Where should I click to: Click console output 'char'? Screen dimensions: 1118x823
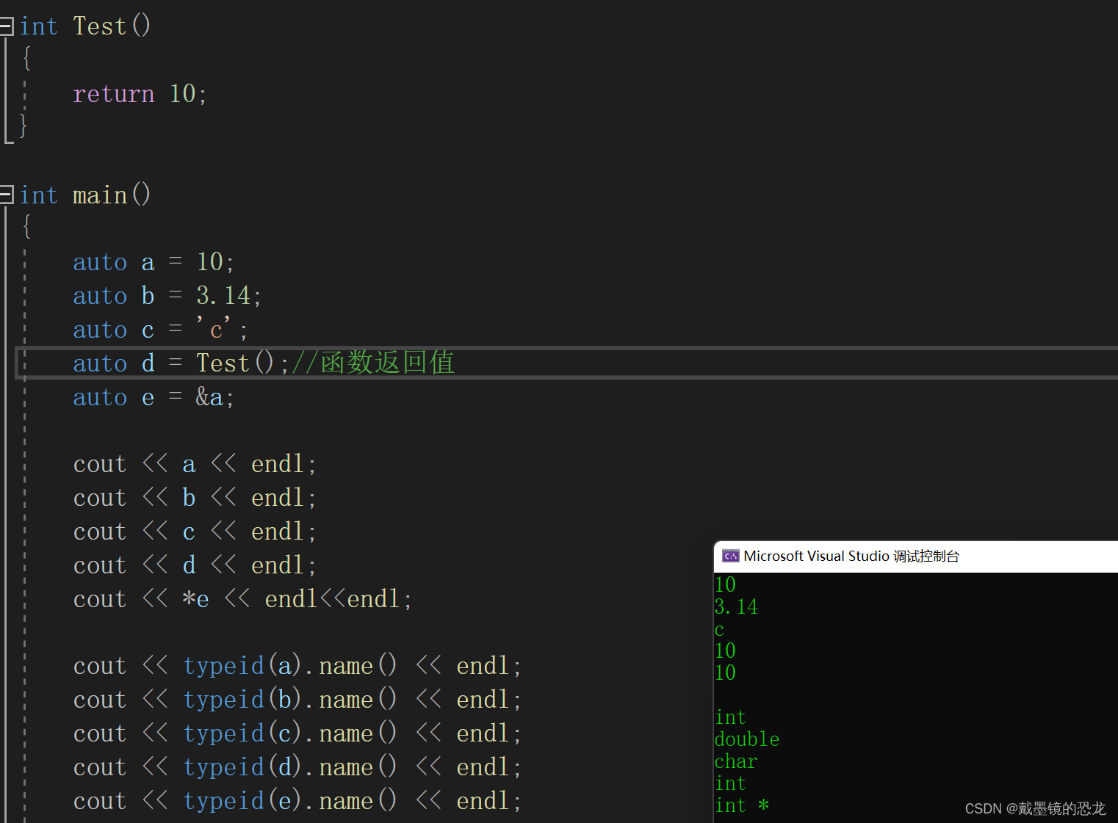click(736, 761)
